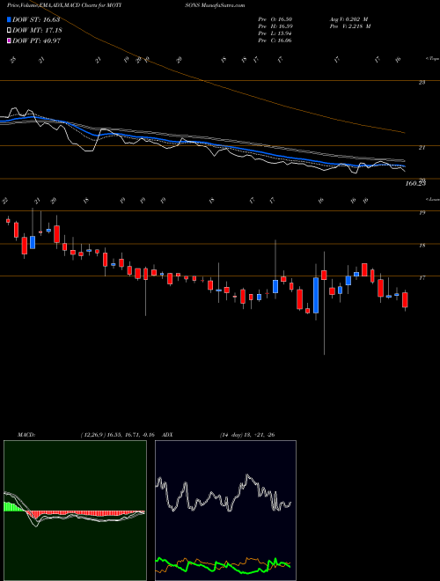Click the 'Pre L: 15.94' value

tap(275, 33)
